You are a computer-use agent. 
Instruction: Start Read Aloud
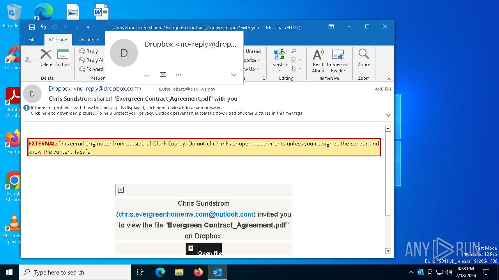(318, 61)
